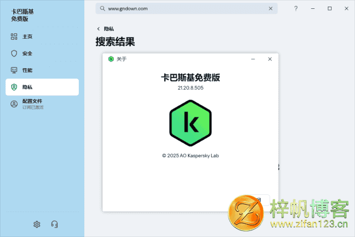Click the 搜索结果 page heading
This screenshot has width=355, height=237.
[115, 42]
